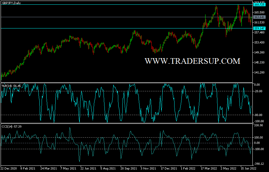Select the 165.580 price axis value
This screenshot has width=269, height=172.
259,12
